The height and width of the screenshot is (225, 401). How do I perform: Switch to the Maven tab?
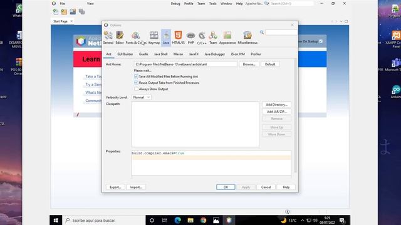point(178,54)
